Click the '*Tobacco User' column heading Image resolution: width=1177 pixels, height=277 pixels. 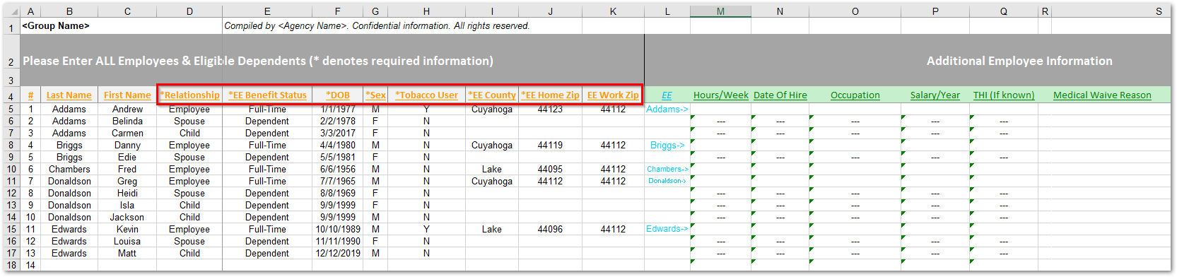coord(426,95)
